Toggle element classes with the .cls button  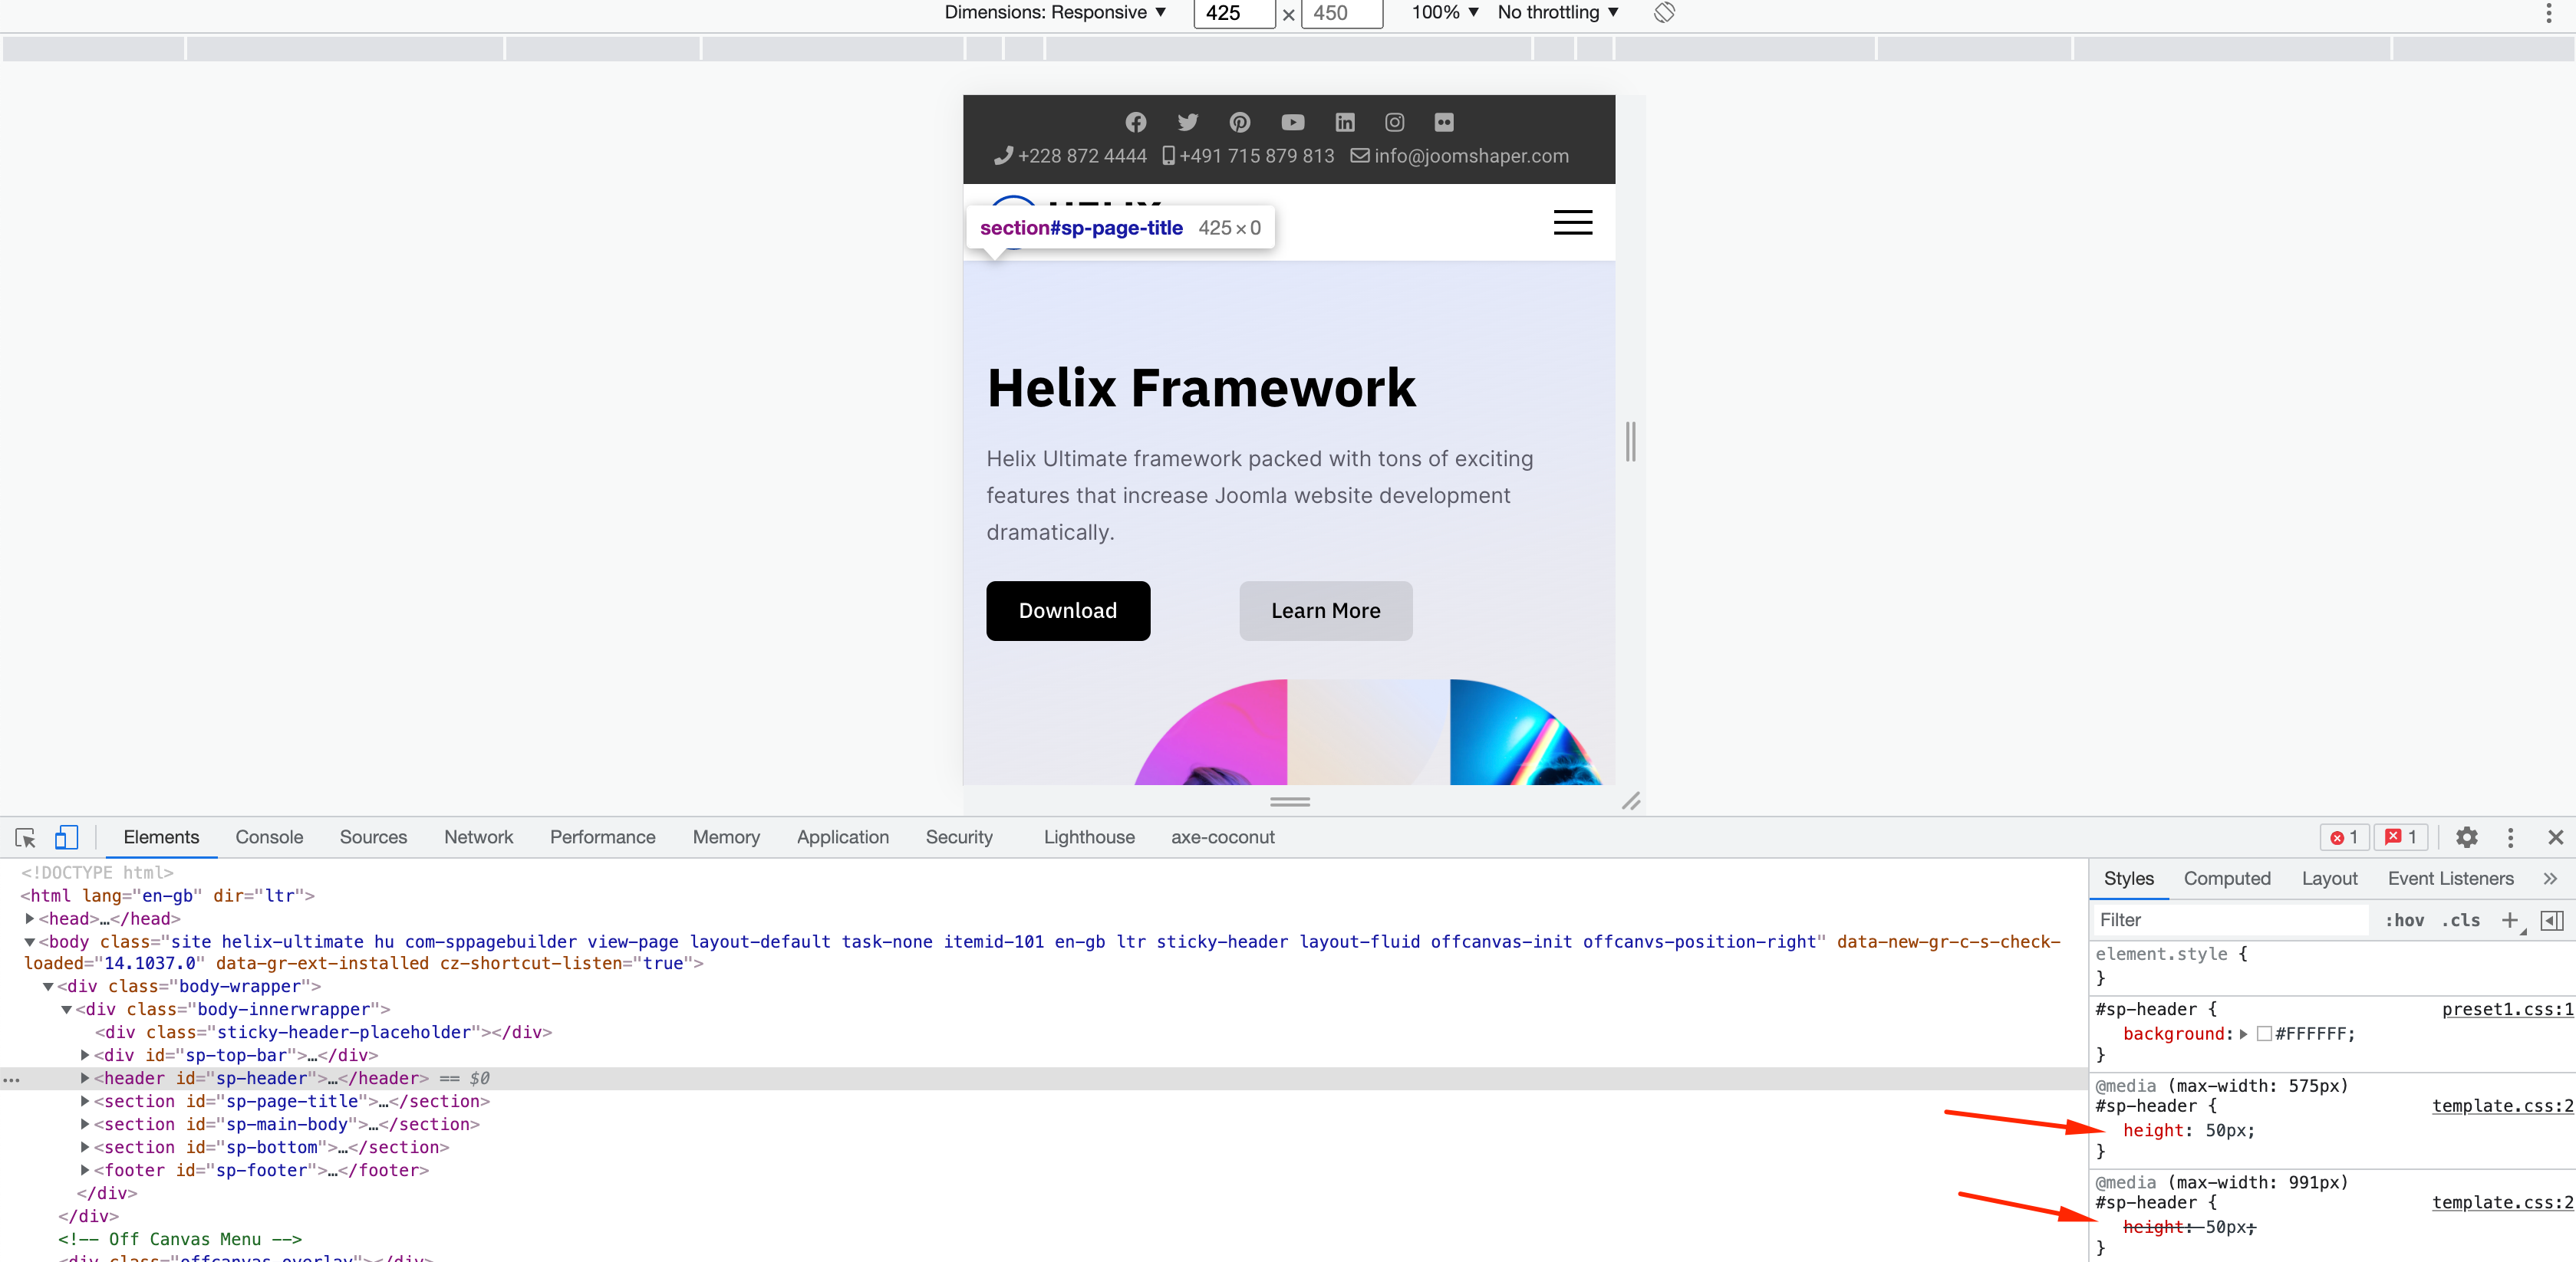[x=2461, y=919]
